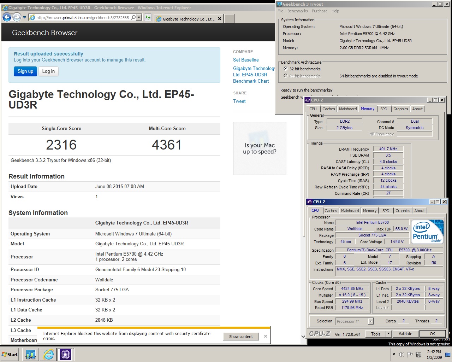Click the Intel Pentium inside logo

tap(428, 232)
